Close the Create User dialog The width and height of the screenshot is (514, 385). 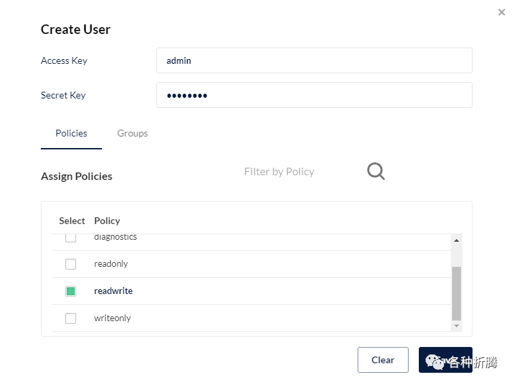click(x=502, y=12)
